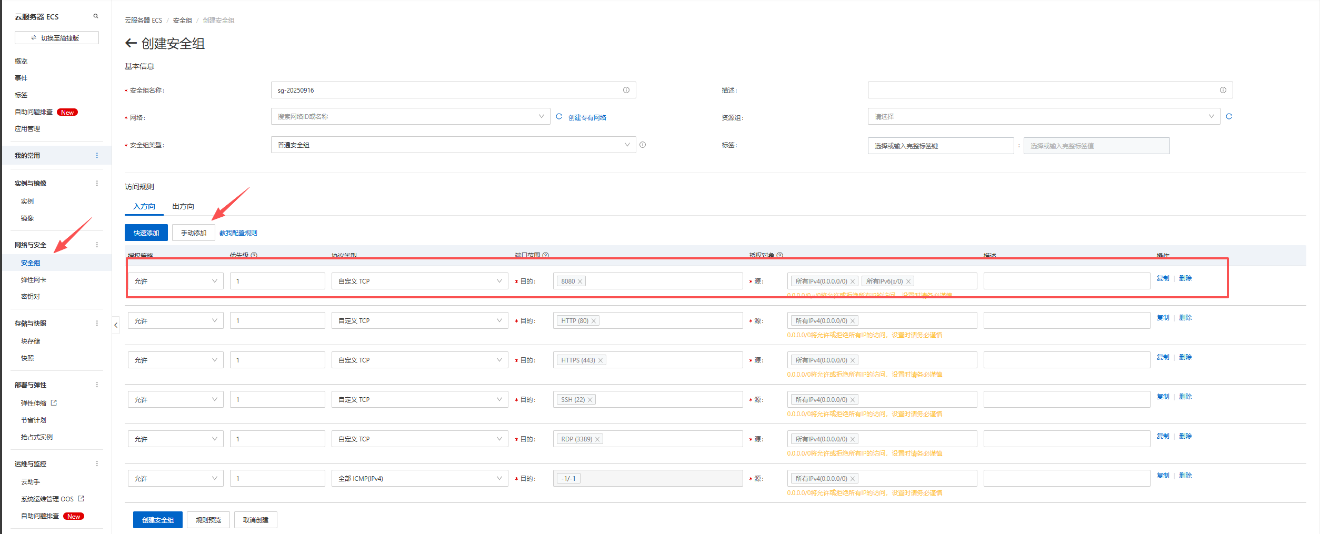Viewport: 1320px width, 534px height.
Task: Switch to the 出方向 tab
Action: coord(183,206)
